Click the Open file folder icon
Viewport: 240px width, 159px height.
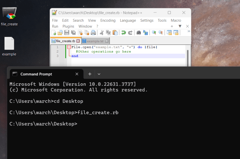coord(60,33)
